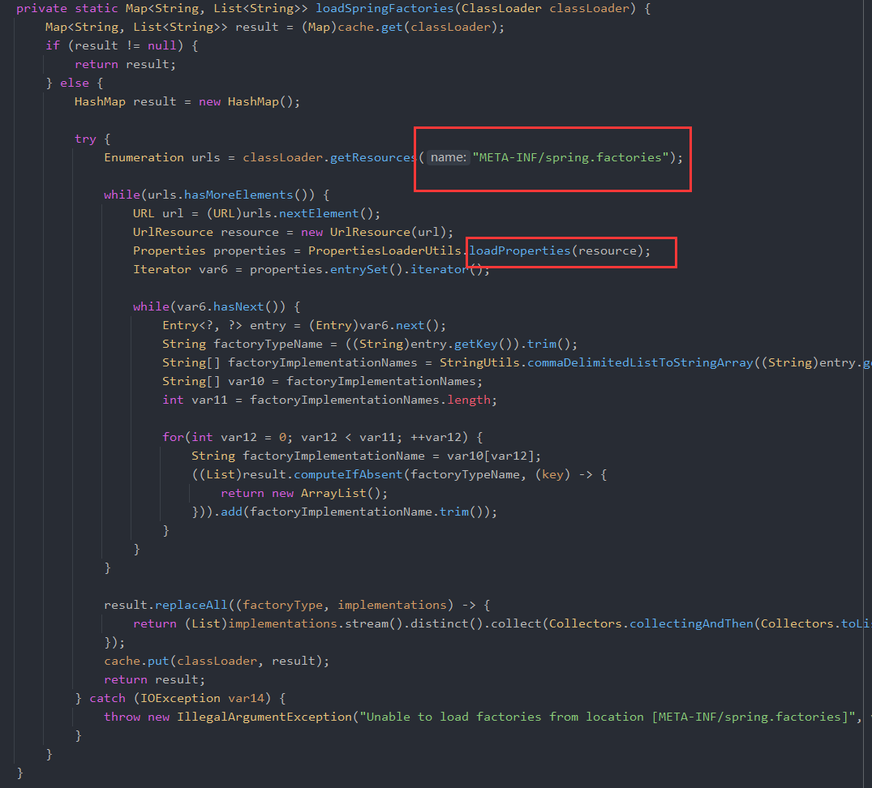This screenshot has height=788, width=872.
Task: Click the getResources method call
Action: pos(373,157)
